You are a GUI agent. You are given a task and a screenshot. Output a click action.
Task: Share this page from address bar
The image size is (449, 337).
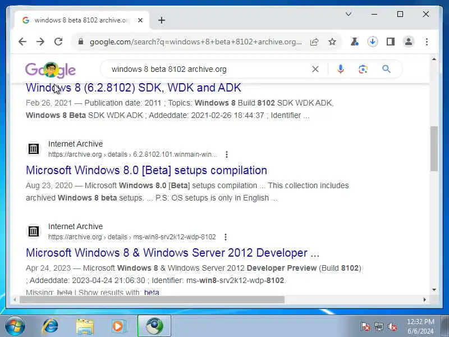[314, 42]
